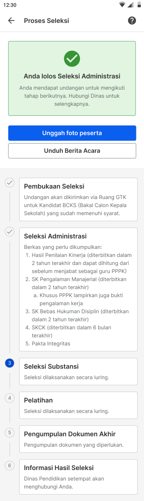The width and height of the screenshot is (144, 501).
Task: Select step 6 circle marker
Action: 10,466
